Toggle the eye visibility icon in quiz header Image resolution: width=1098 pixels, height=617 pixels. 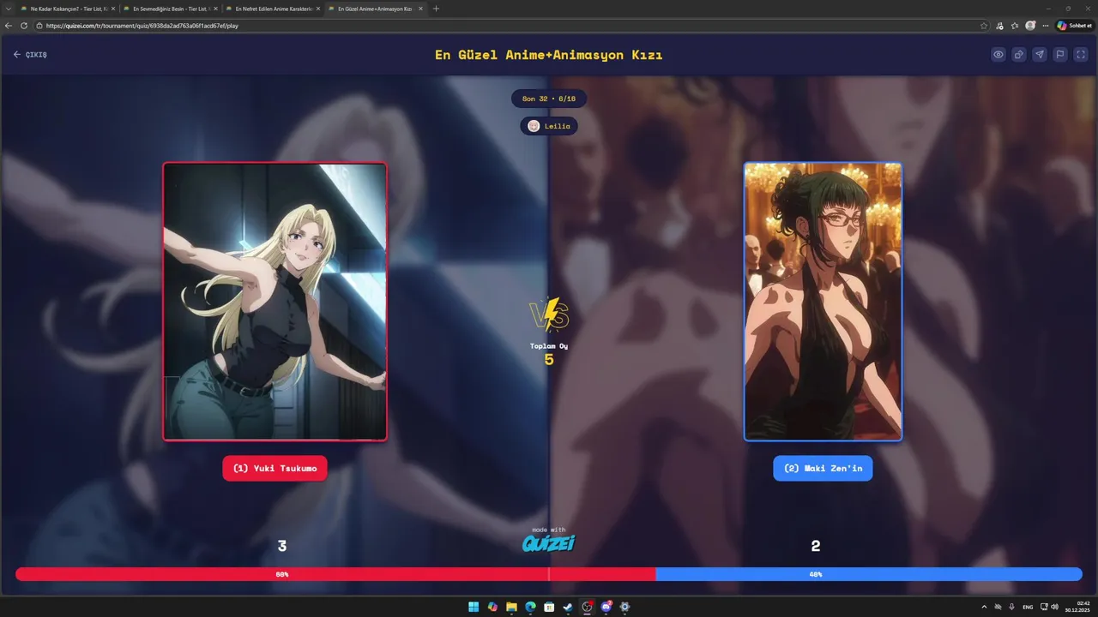[x=998, y=54]
